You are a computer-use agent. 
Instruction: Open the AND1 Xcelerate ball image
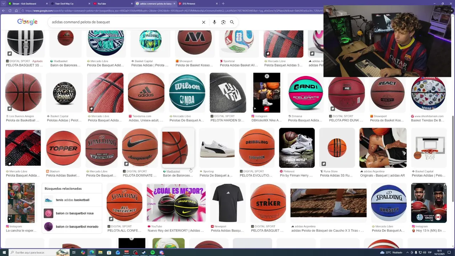pos(305,93)
